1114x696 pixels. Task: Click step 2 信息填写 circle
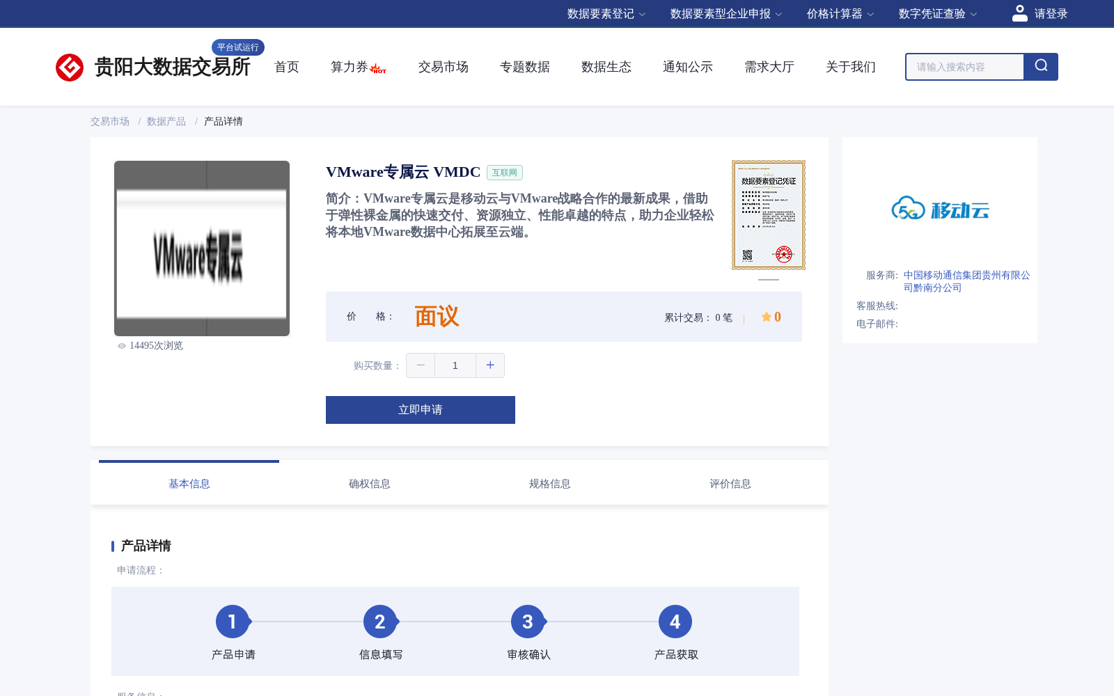pyautogui.click(x=380, y=622)
